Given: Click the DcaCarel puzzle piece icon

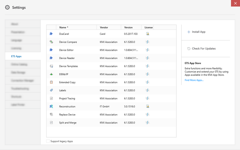Looking at the screenshot, I should click(x=51, y=34).
